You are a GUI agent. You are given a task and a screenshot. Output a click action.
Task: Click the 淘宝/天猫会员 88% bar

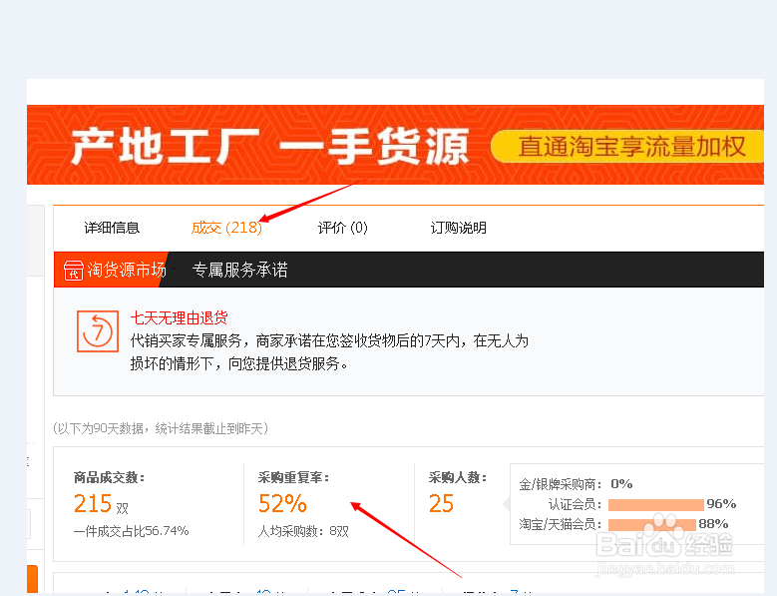tap(652, 524)
